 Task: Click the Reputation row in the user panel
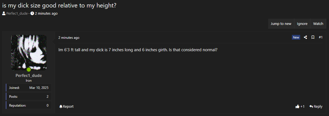point(29,105)
